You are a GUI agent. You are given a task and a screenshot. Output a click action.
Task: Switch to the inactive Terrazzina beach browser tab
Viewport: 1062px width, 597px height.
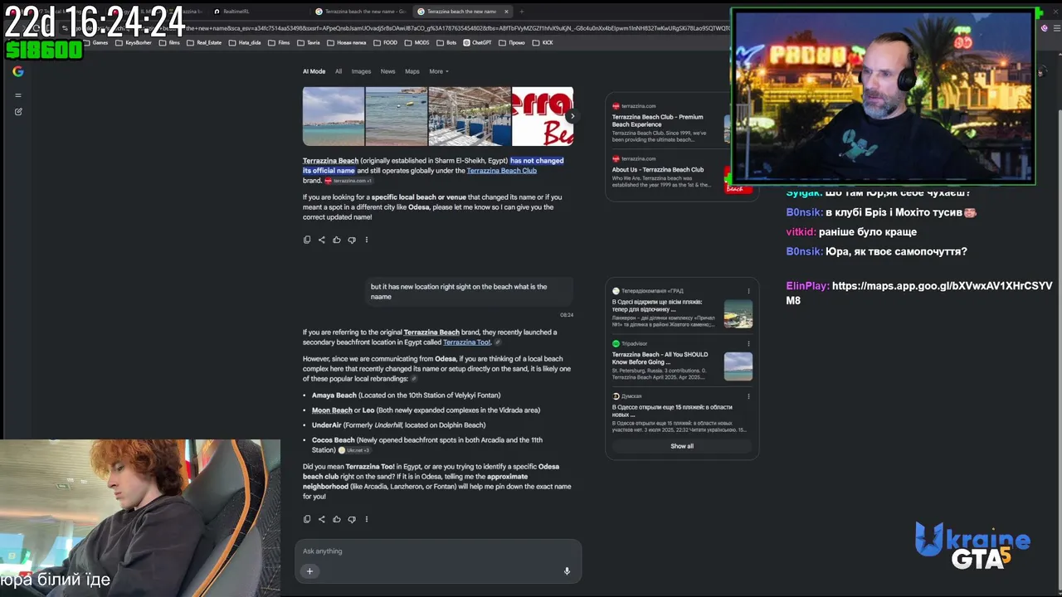pos(361,12)
